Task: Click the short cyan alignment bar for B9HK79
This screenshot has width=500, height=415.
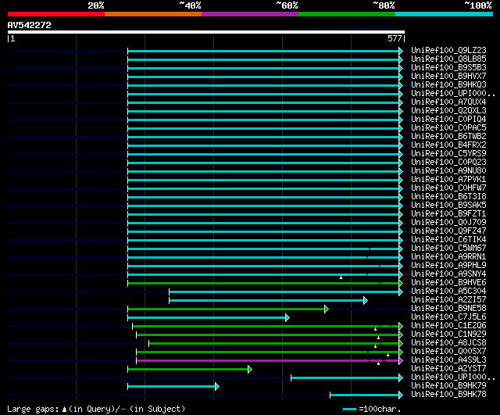Action: (x=171, y=386)
